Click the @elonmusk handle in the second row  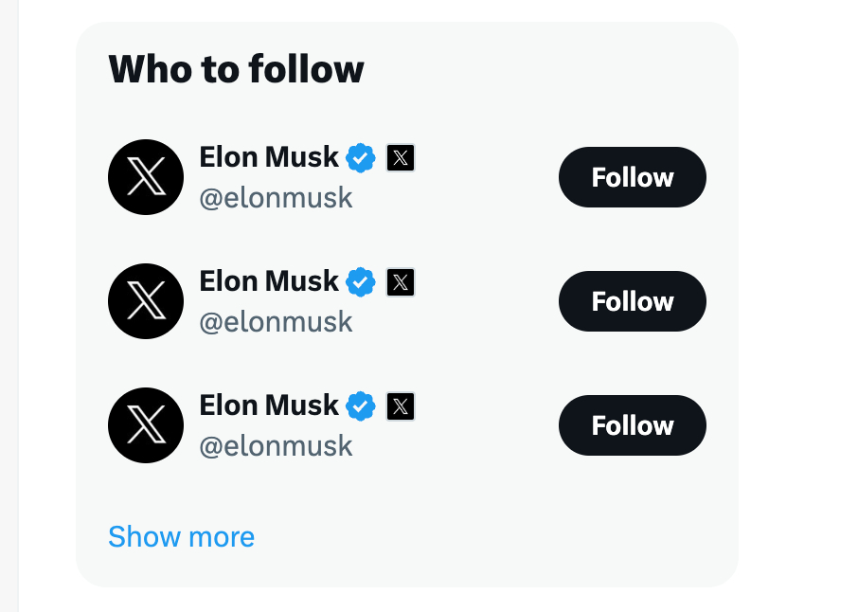[276, 322]
